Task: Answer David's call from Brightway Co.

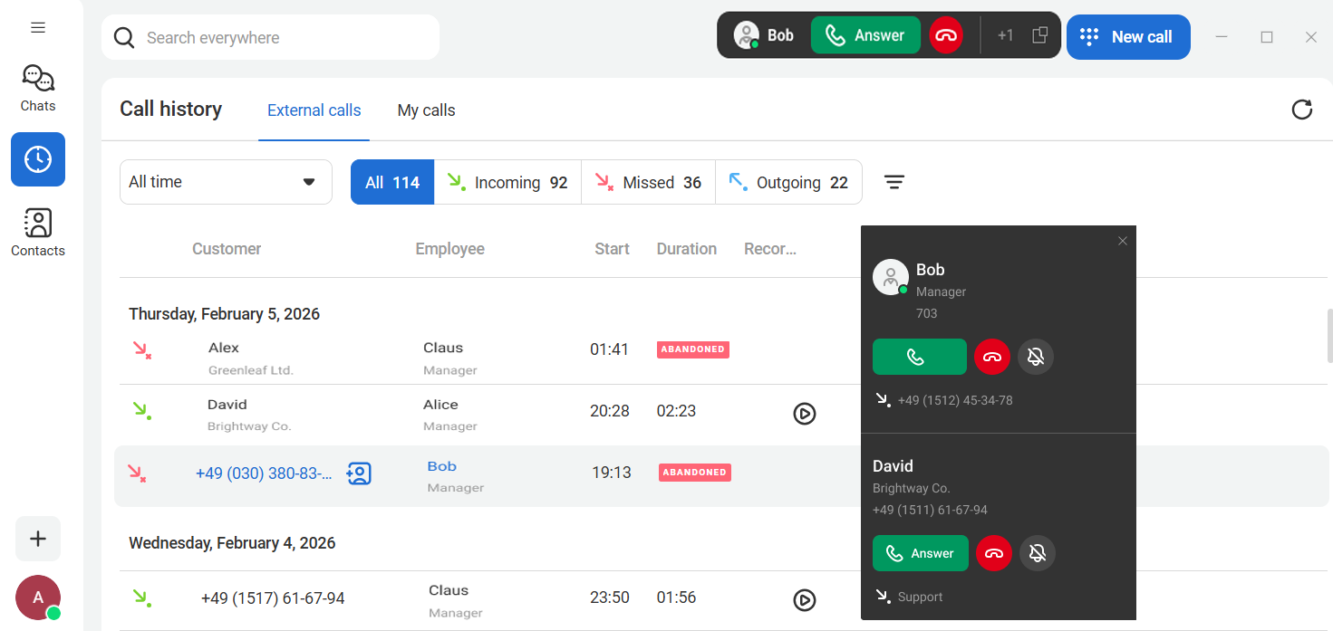Action: pyautogui.click(x=920, y=553)
